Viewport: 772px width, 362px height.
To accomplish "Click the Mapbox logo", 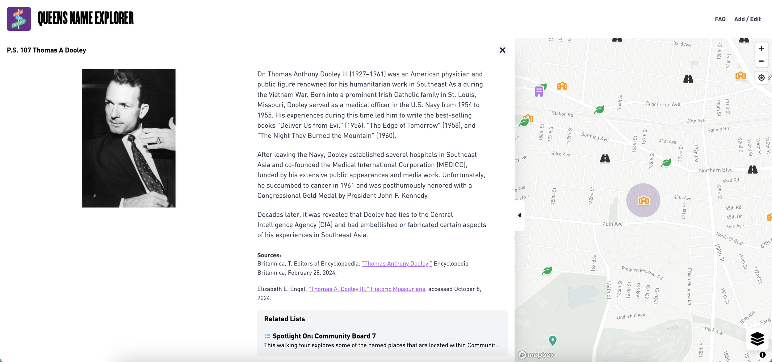I will [536, 355].
